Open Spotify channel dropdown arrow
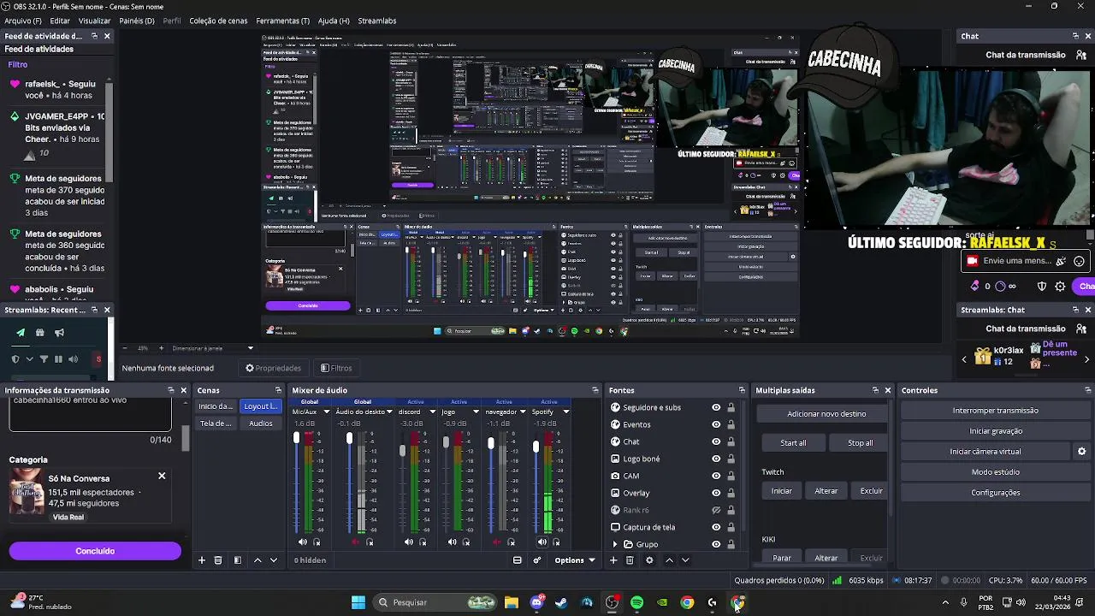Image resolution: width=1095 pixels, height=616 pixels. [x=565, y=412]
